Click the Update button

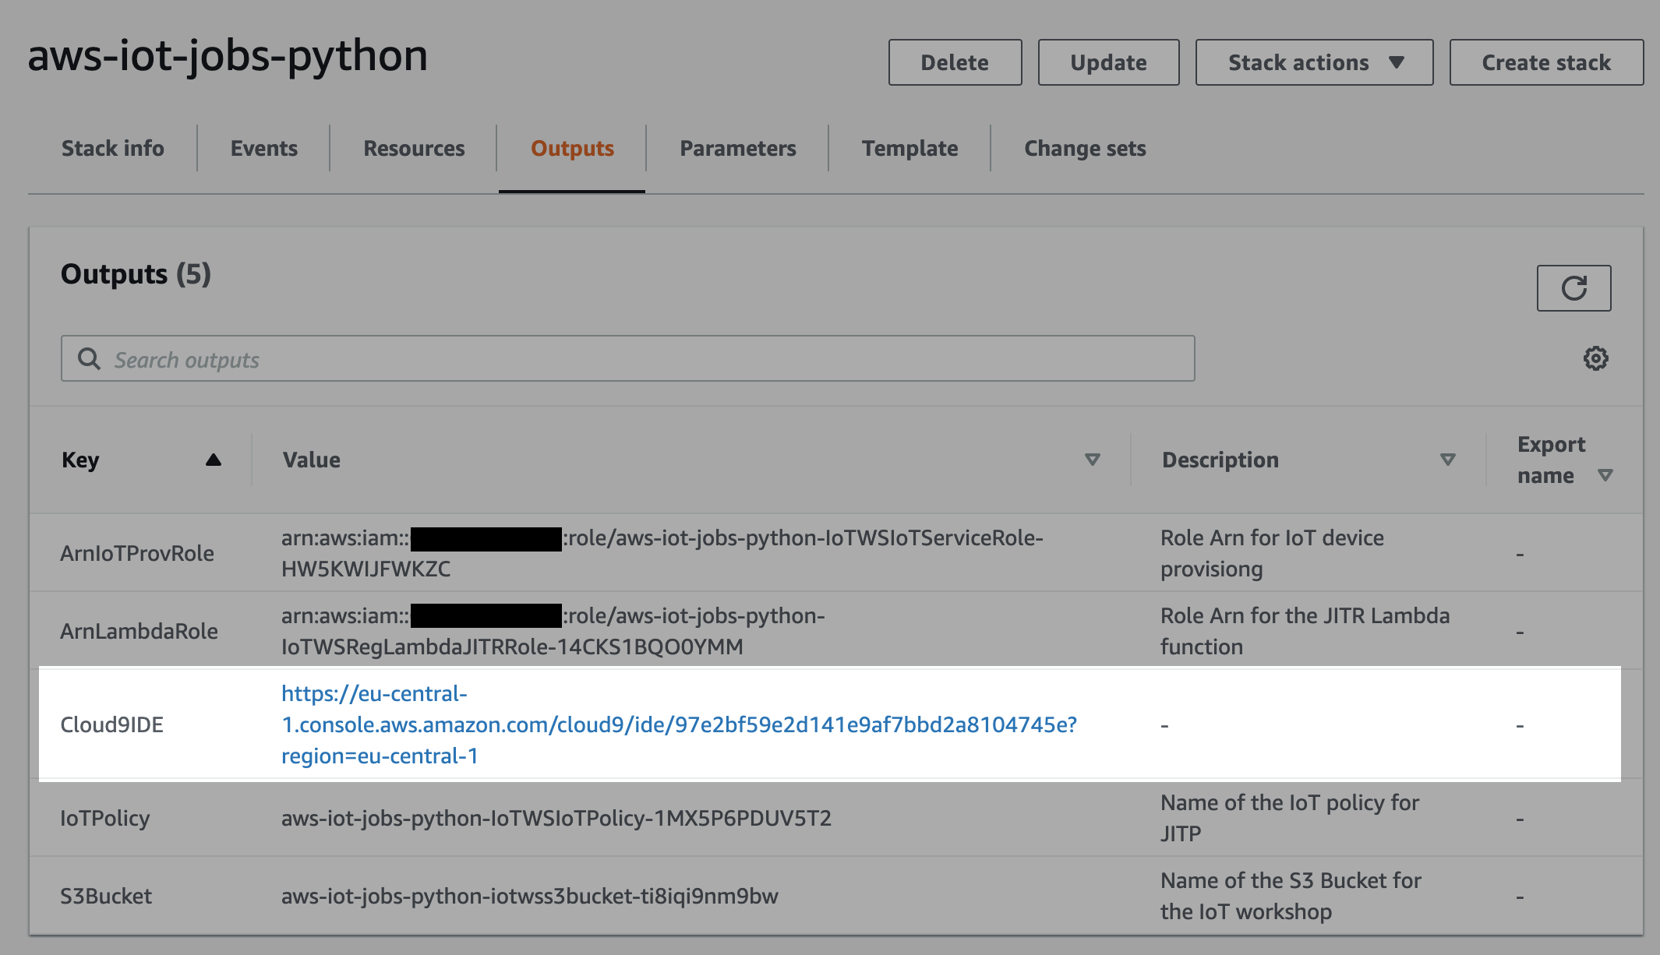(x=1108, y=62)
